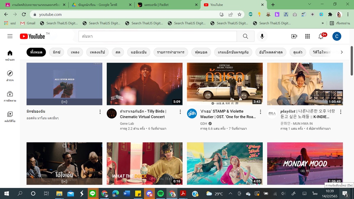
Task: Open the YouTube hamburger guide menu
Action: 10,36
